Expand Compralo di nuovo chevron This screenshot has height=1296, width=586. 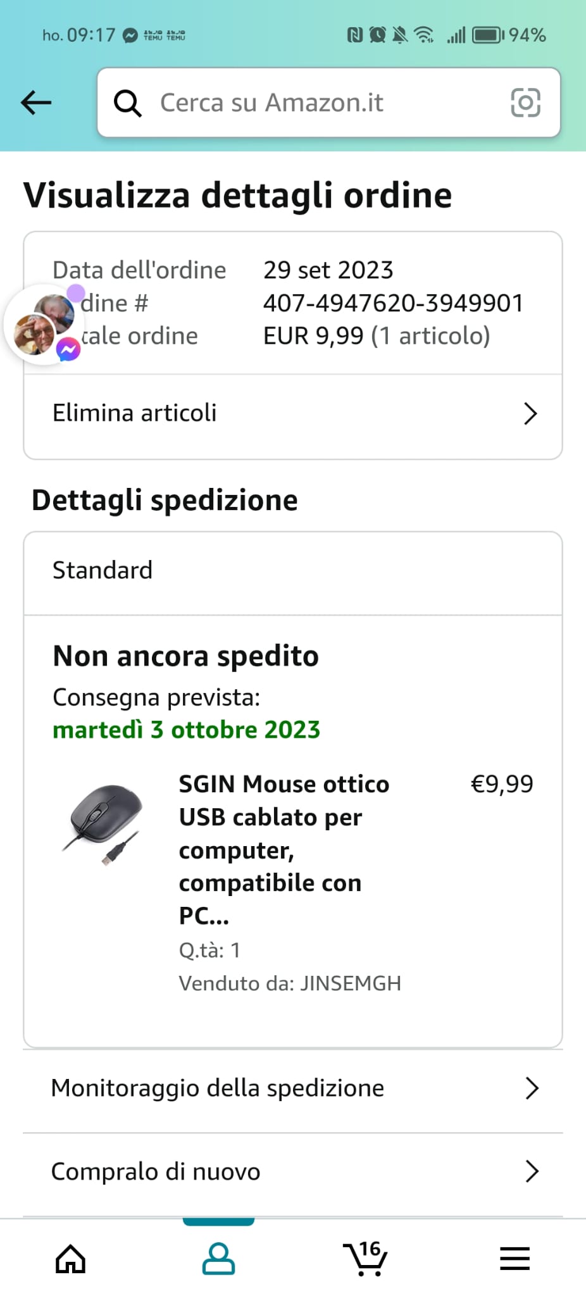tap(532, 1172)
